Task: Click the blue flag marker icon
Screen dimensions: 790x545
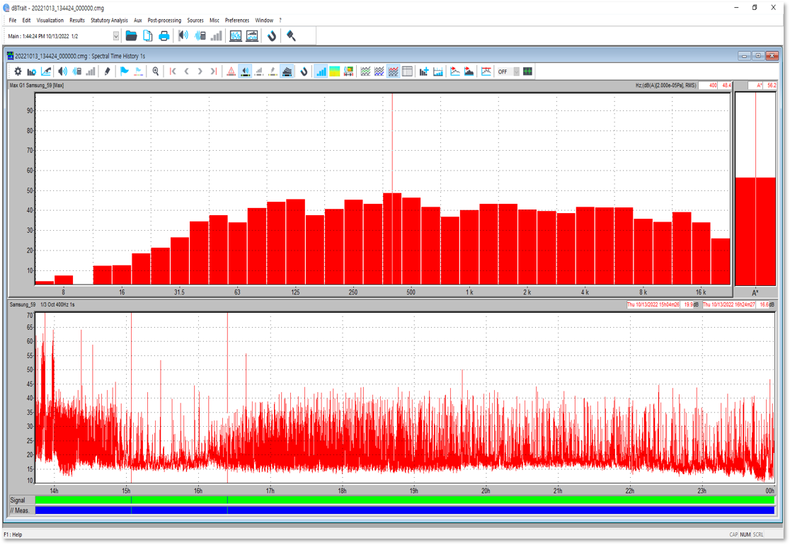Action: pyautogui.click(x=124, y=71)
